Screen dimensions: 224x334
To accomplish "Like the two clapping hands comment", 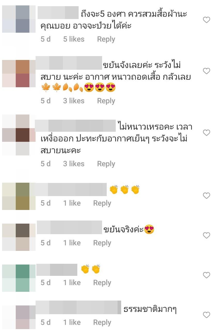I will [x=207, y=275].
